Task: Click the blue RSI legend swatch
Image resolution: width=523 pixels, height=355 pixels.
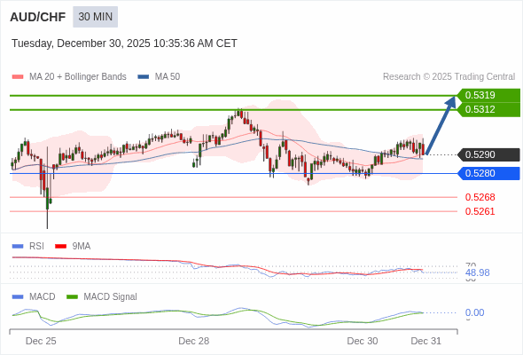Action: 18,247
